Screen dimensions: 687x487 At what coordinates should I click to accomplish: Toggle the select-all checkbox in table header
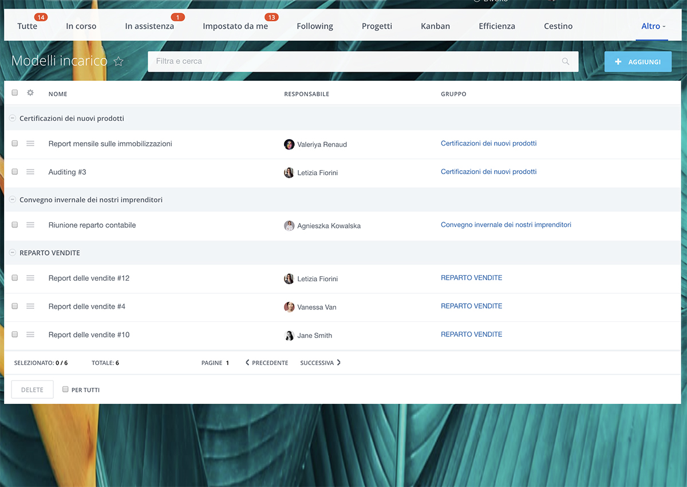(x=15, y=93)
